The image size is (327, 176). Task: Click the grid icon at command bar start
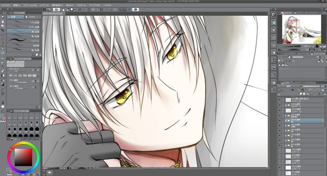pyautogui.click(x=44, y=10)
